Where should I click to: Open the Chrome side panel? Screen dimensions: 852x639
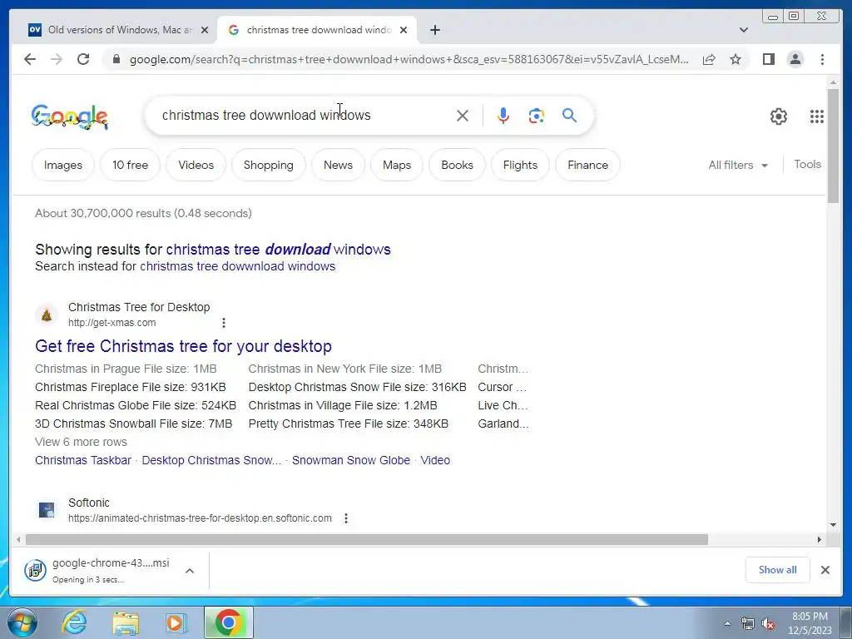[768, 59]
